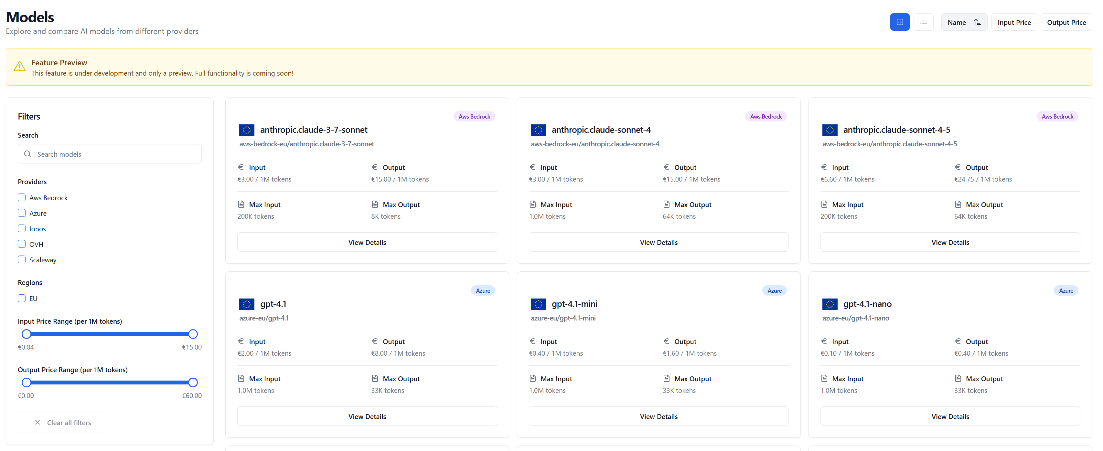Image resolution: width=1103 pixels, height=451 pixels.
Task: Sort models by Output Price
Action: pos(1066,22)
